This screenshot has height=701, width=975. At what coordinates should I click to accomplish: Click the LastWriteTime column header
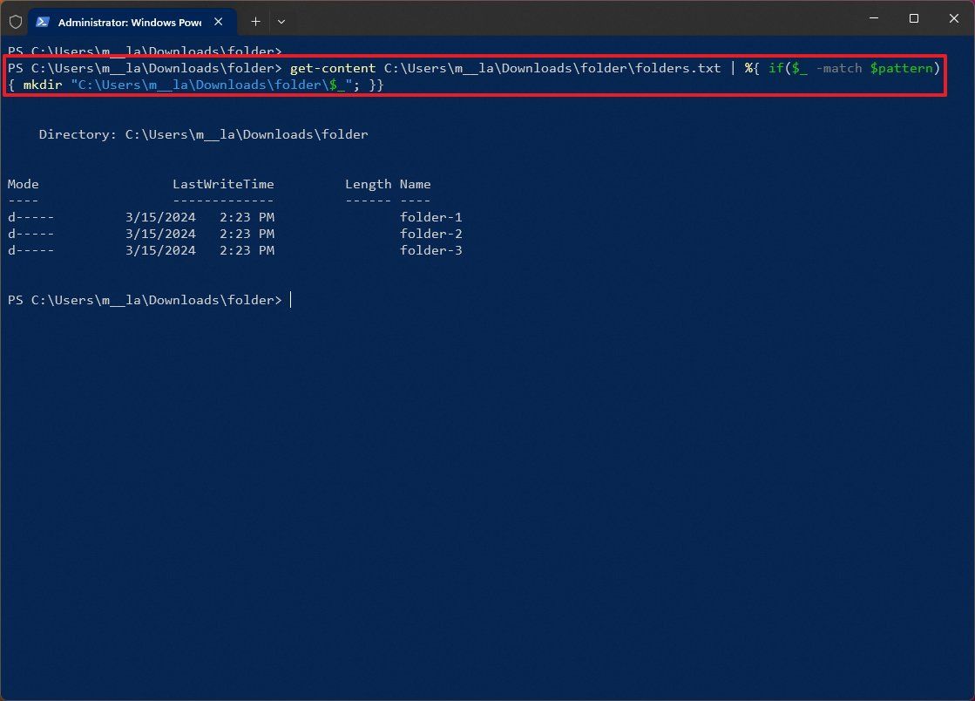pos(223,184)
